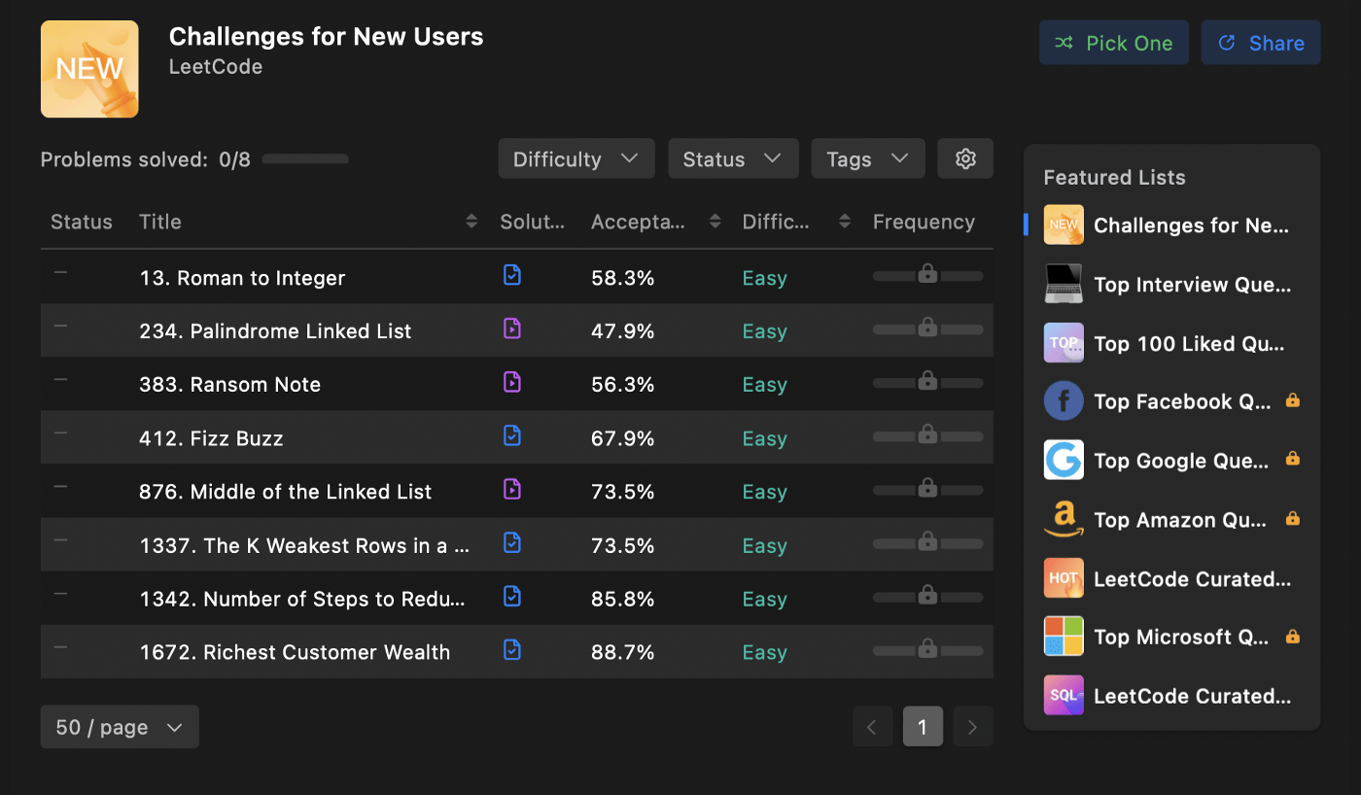
Task: Sort the table by Difficulty column
Action: pyautogui.click(x=845, y=222)
